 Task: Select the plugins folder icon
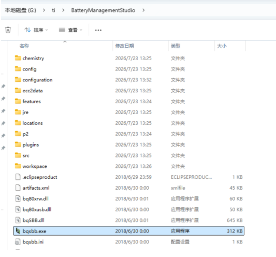coord(18,145)
